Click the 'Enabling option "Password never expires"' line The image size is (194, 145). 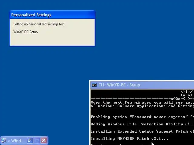click(x=142, y=117)
